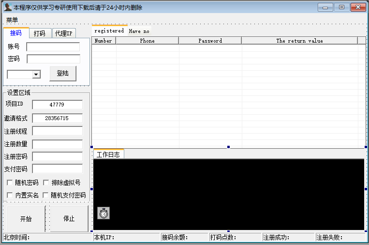Click the timer stopwatch icon in log panel
The height and width of the screenshot is (245, 369).
pyautogui.click(x=103, y=213)
